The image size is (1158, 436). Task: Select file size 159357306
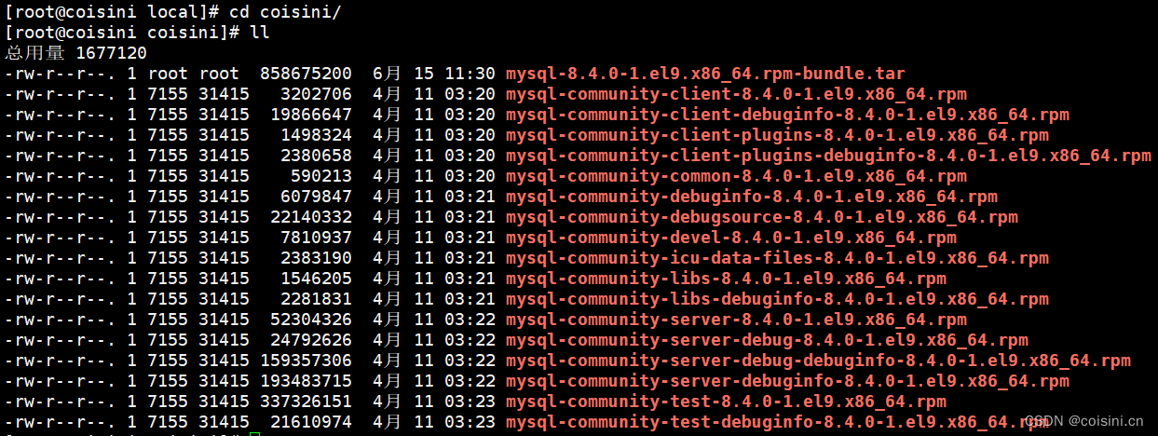307,361
